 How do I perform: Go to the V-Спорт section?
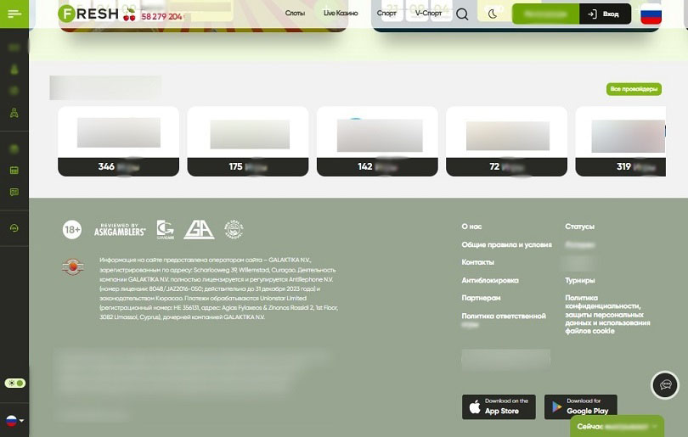tap(428, 14)
